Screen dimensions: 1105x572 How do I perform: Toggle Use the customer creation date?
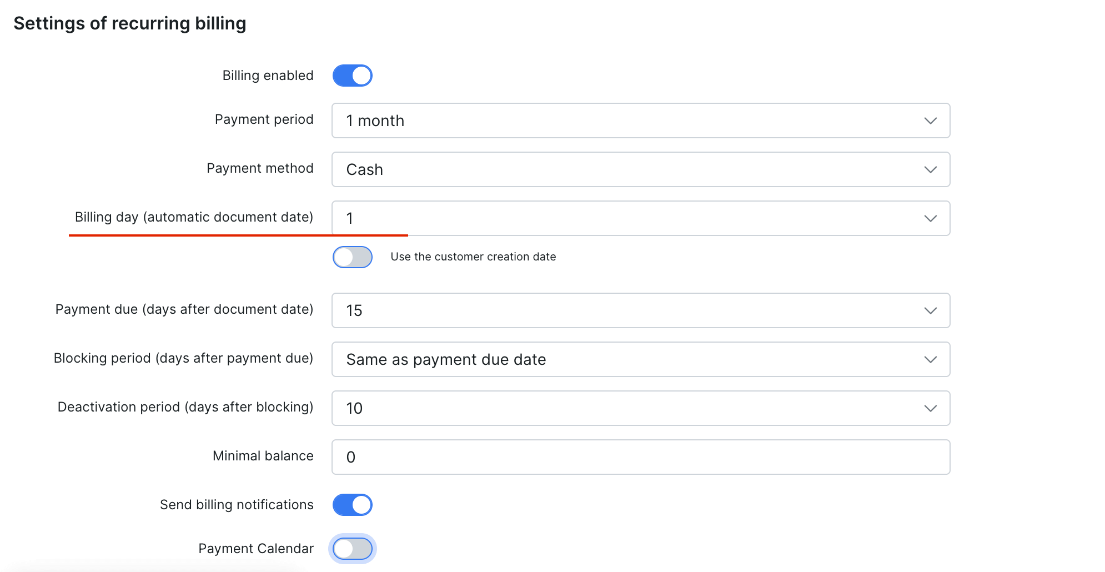coord(352,257)
